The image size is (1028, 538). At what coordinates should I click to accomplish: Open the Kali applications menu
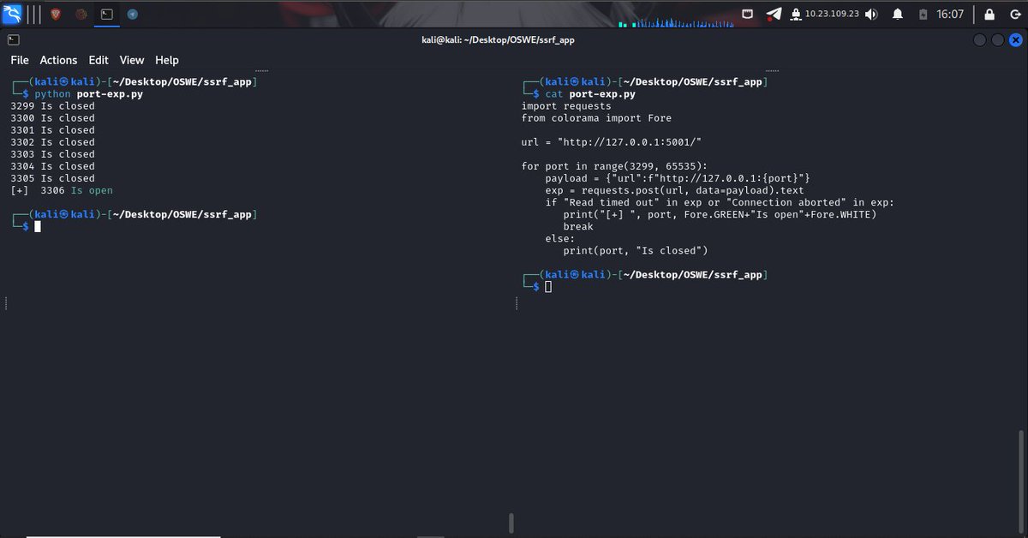[x=12, y=14]
